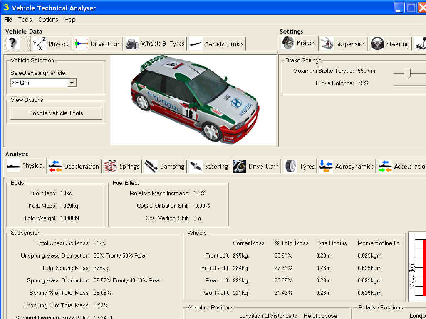The height and width of the screenshot is (319, 426).
Task: Select the 978kg Total Sprung Mass value
Action: [x=101, y=268]
